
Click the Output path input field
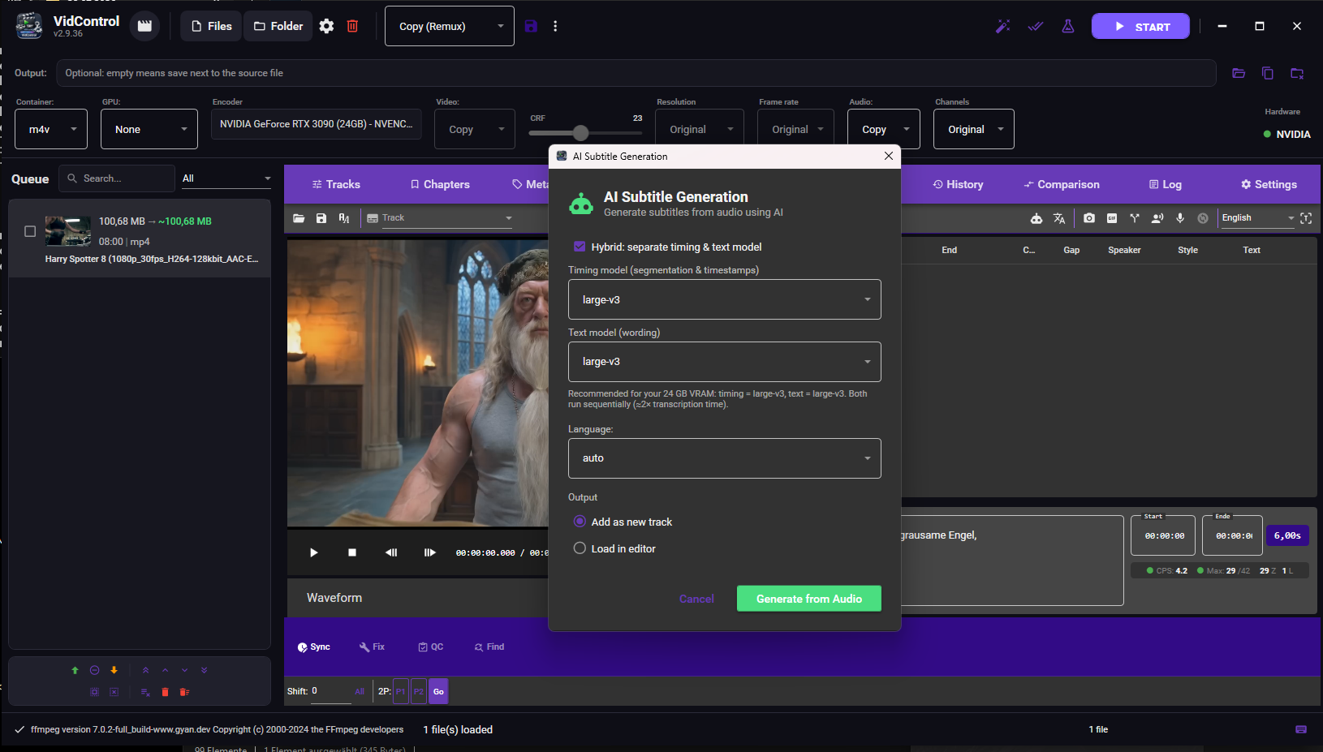click(x=636, y=73)
